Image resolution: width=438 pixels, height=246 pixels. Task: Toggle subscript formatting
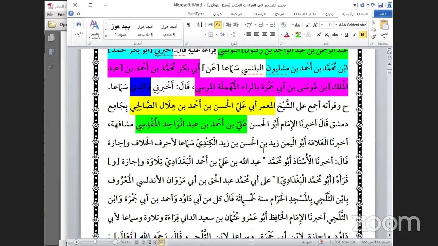pyautogui.click(x=327, y=35)
